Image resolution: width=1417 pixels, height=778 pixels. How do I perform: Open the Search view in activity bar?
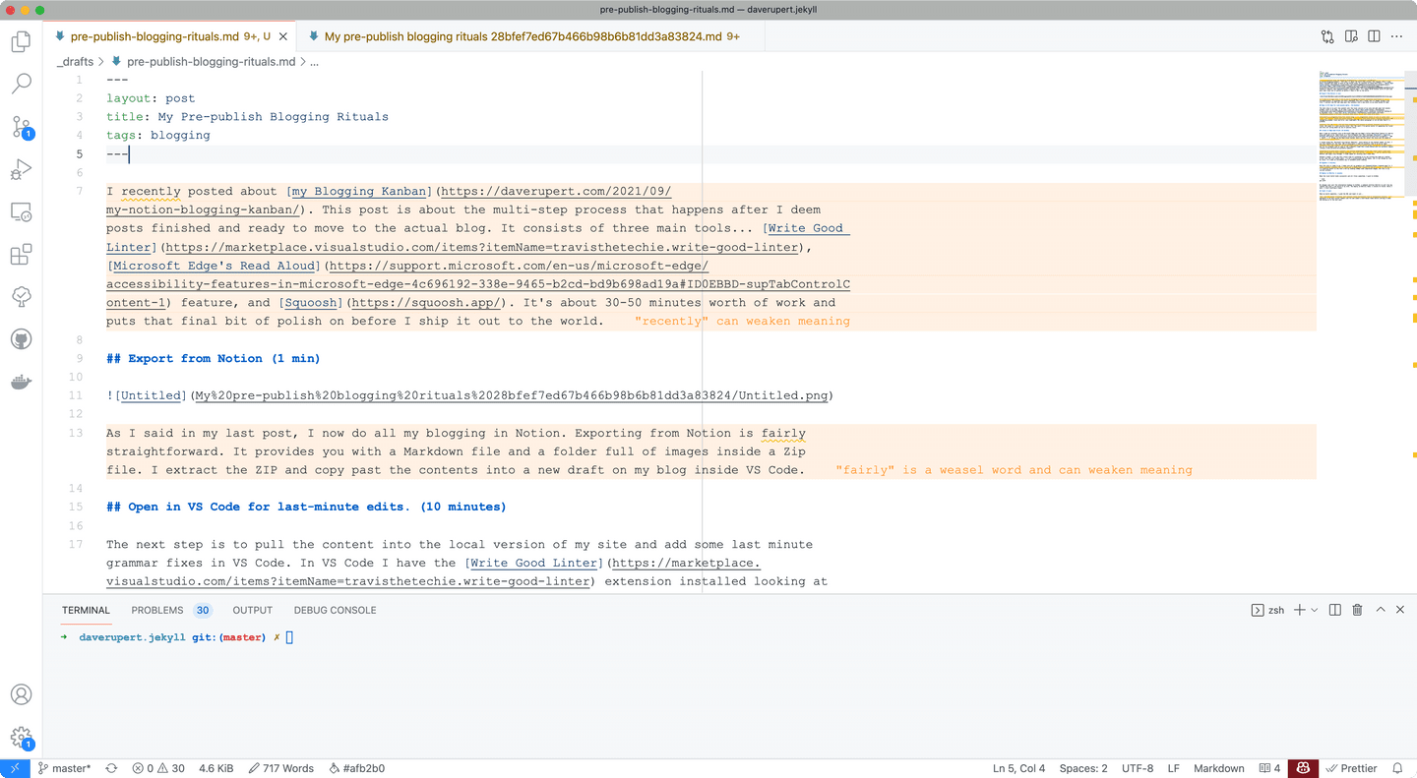coord(22,85)
